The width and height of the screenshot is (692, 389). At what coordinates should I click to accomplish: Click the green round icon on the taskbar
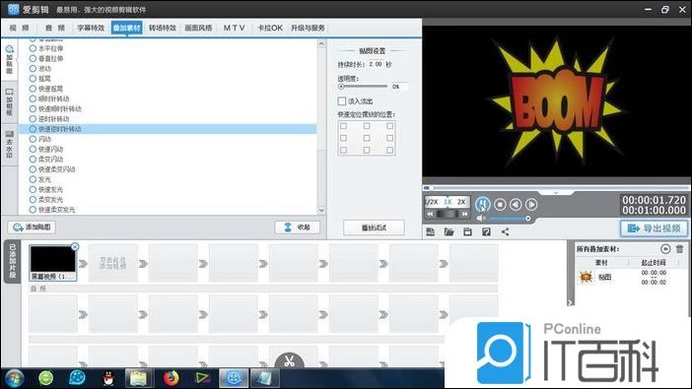pyautogui.click(x=46, y=378)
